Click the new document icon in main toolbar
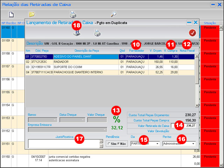 [x=11, y=14]
